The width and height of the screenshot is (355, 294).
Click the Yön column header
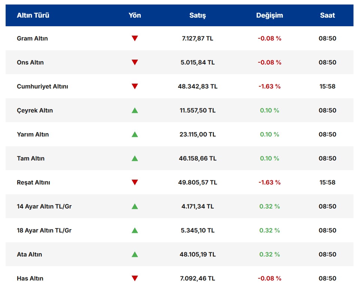[x=135, y=15]
